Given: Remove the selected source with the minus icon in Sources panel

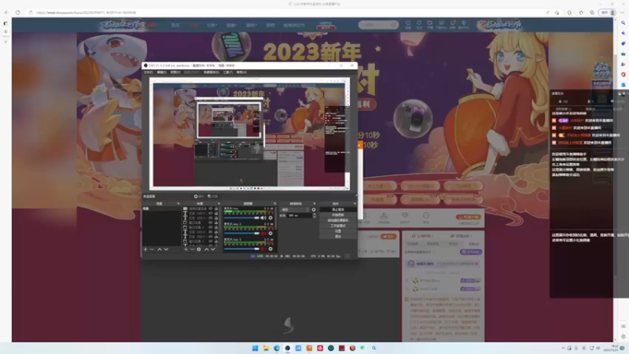Looking at the screenshot, I should coord(192,249).
